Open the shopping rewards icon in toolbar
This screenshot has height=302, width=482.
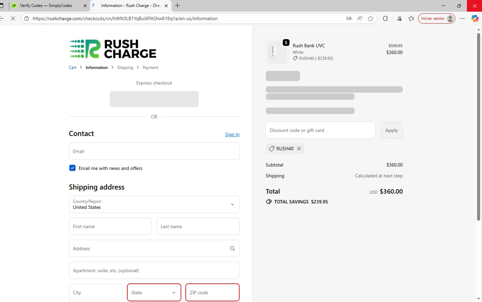[x=399, y=19]
